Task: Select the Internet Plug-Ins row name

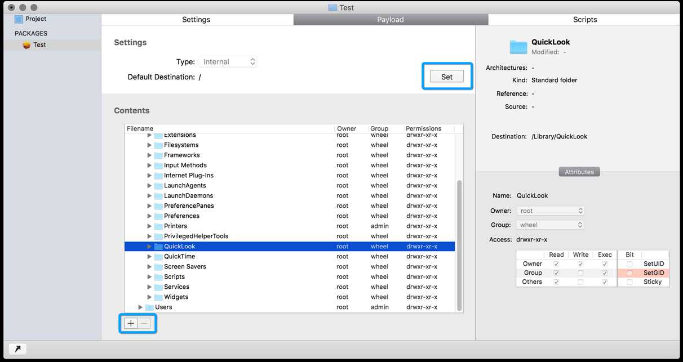Action: click(189, 176)
